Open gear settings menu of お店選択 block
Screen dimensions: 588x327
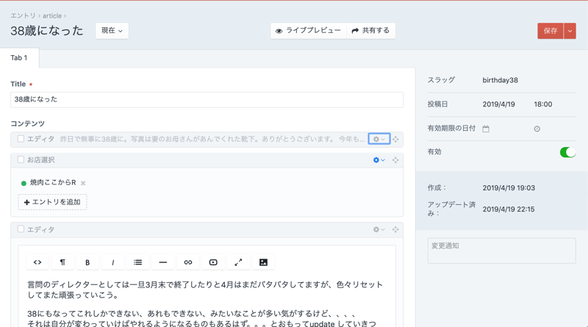(x=379, y=160)
